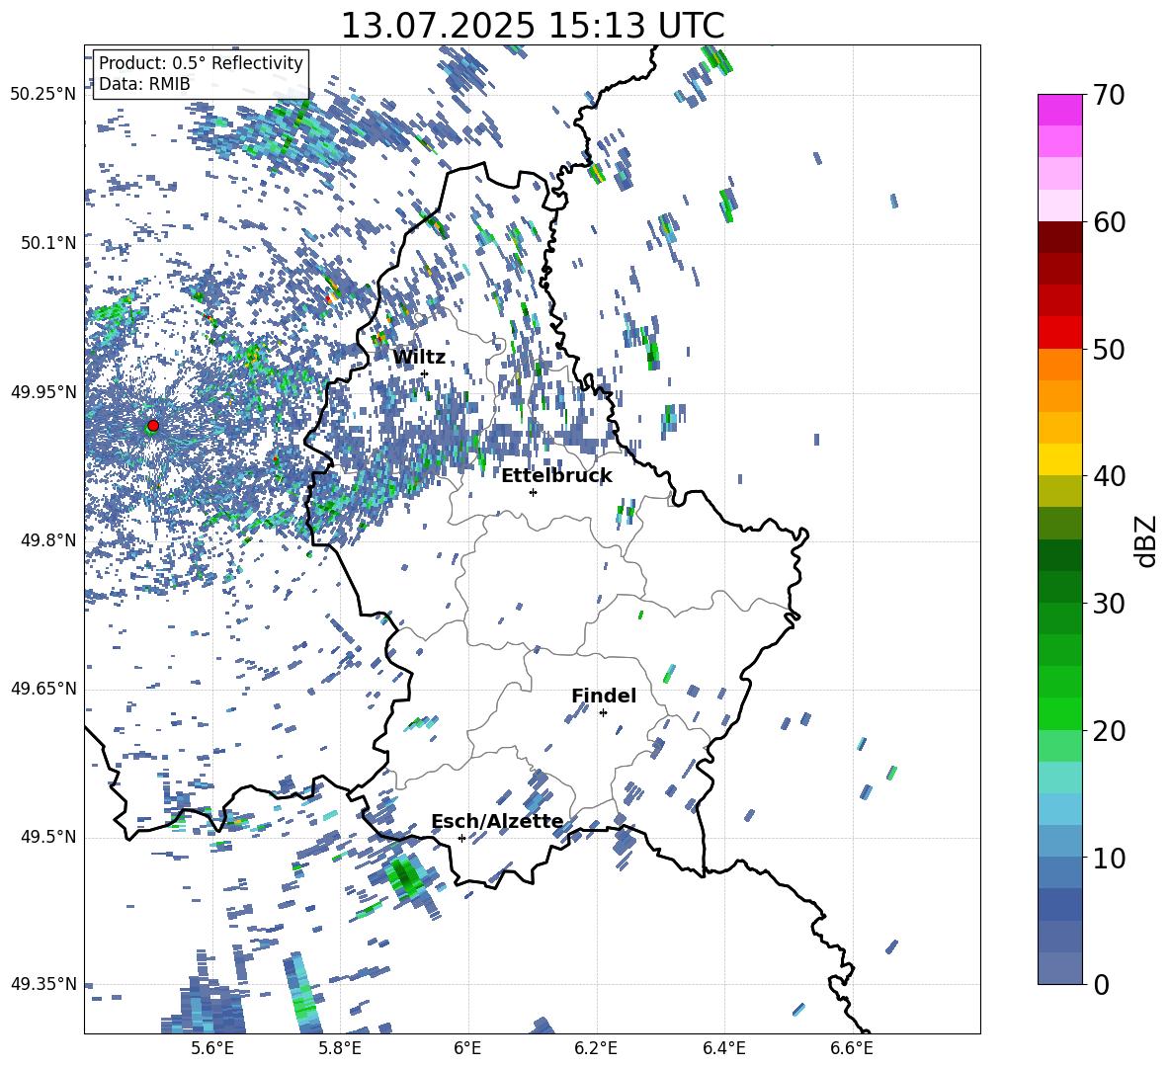Click the 5.6°E longitude label
This screenshot has width=1170, height=1068.
(x=212, y=1048)
